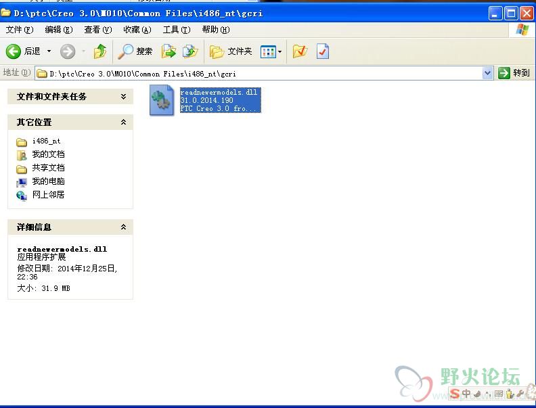Open the back history dropdown arrow

point(49,51)
